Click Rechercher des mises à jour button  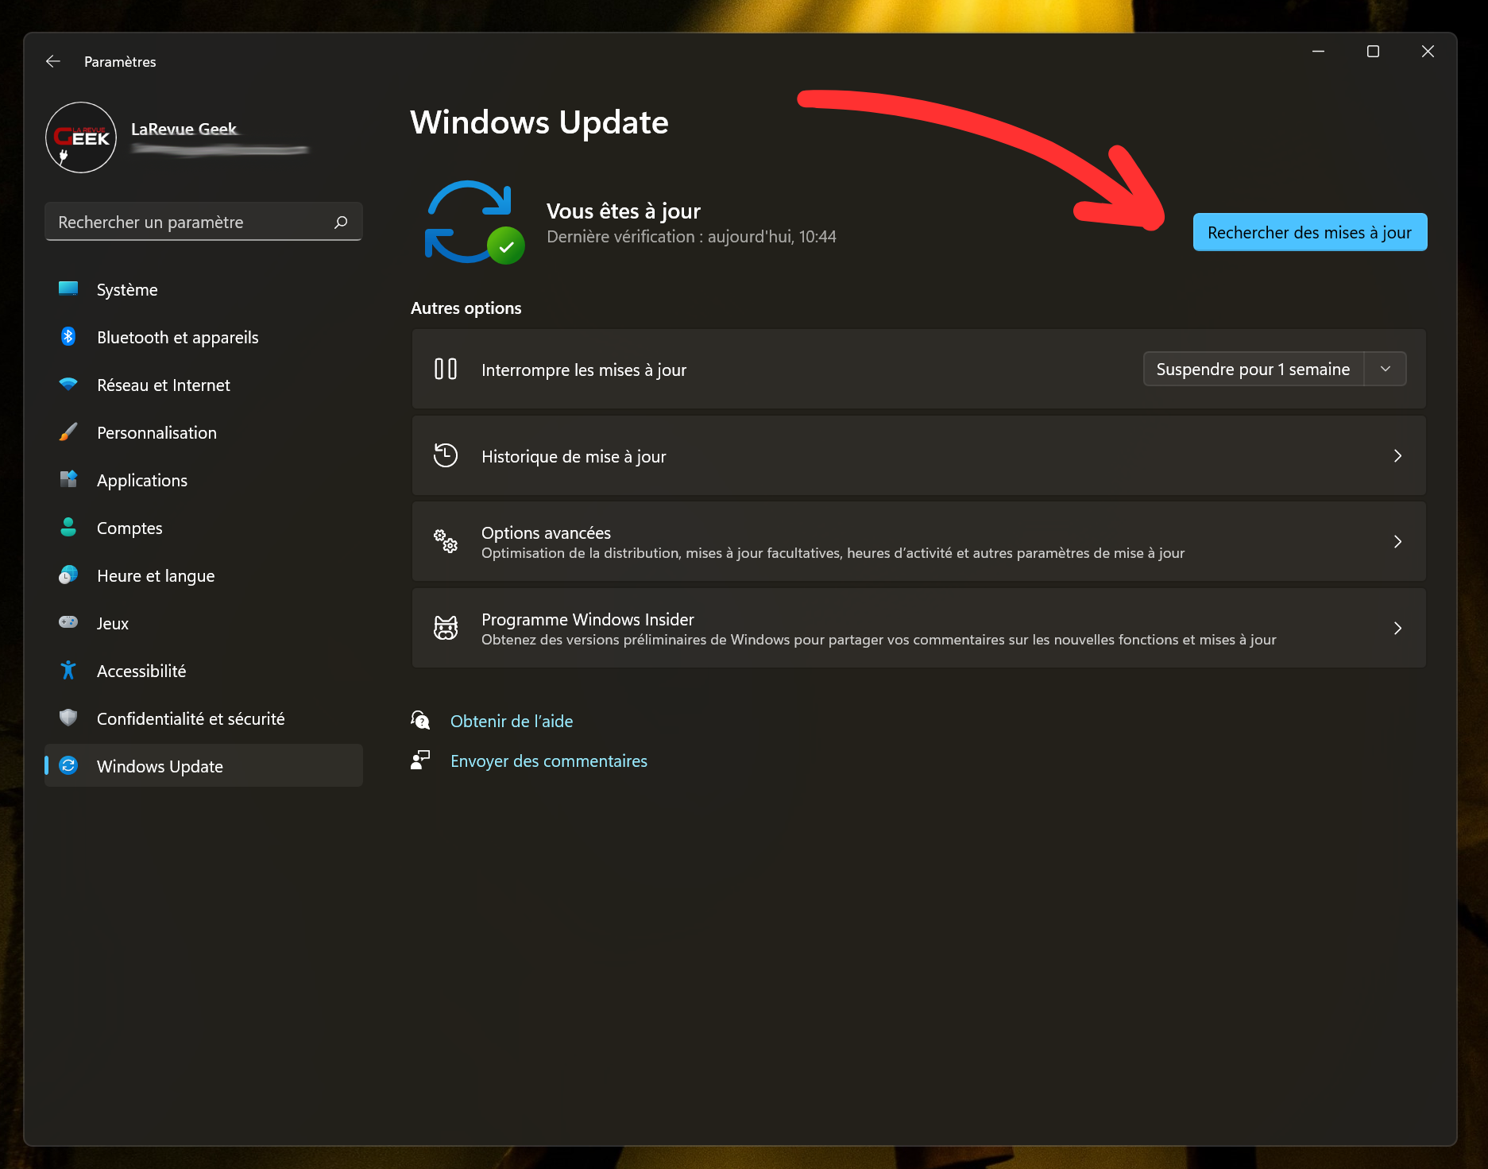tap(1309, 233)
